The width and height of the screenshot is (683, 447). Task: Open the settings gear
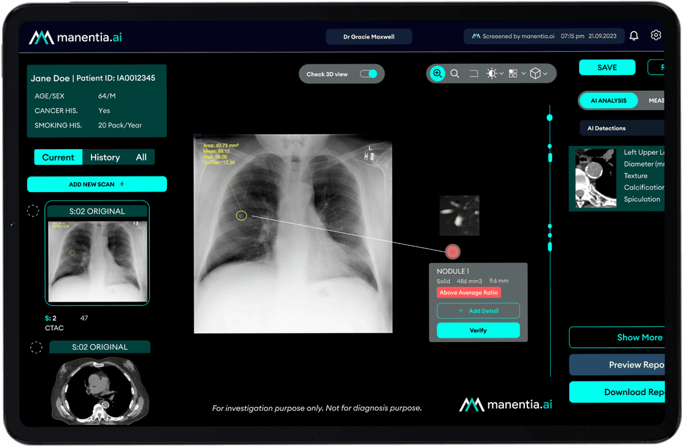(x=656, y=35)
